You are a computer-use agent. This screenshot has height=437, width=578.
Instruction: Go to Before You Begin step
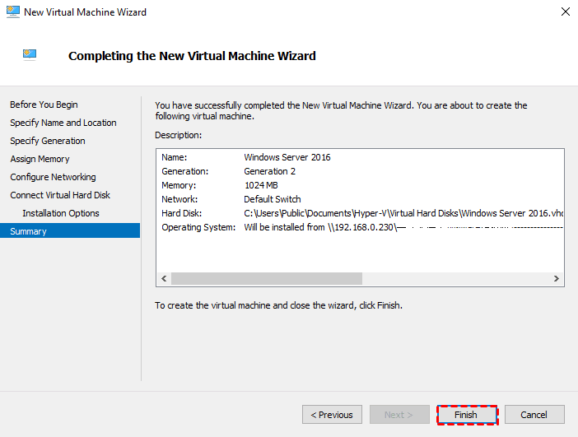[44, 105]
